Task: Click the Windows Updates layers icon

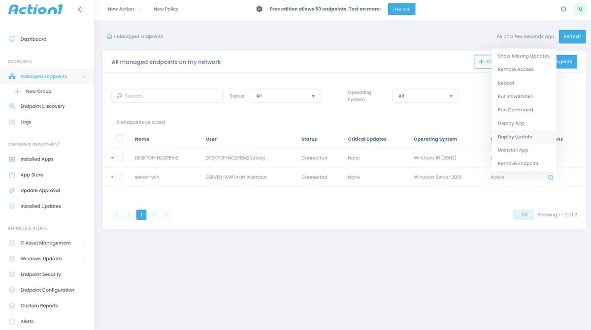Action: (x=12, y=259)
